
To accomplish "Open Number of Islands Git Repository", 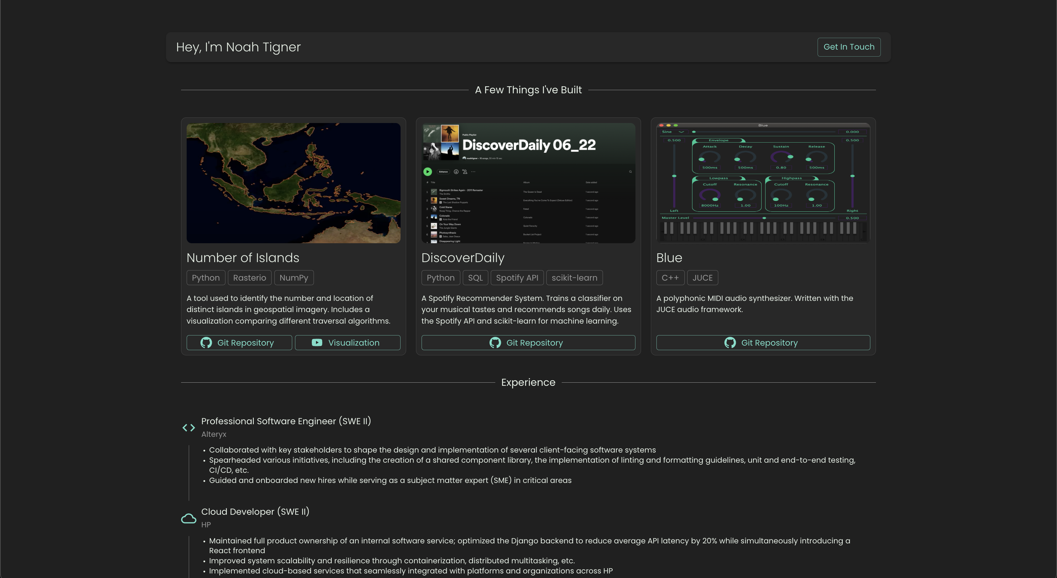I will (239, 342).
